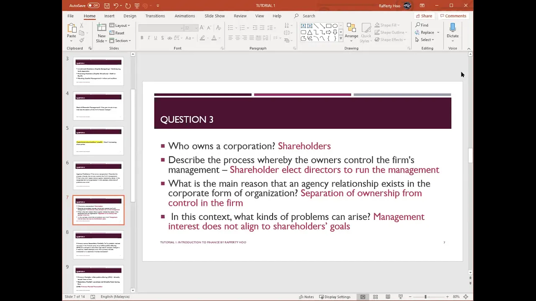Click the Find button
This screenshot has width=536, height=301.
pyautogui.click(x=422, y=25)
